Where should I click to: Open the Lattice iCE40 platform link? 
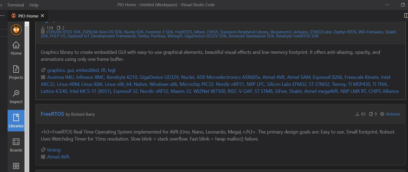click(54, 91)
